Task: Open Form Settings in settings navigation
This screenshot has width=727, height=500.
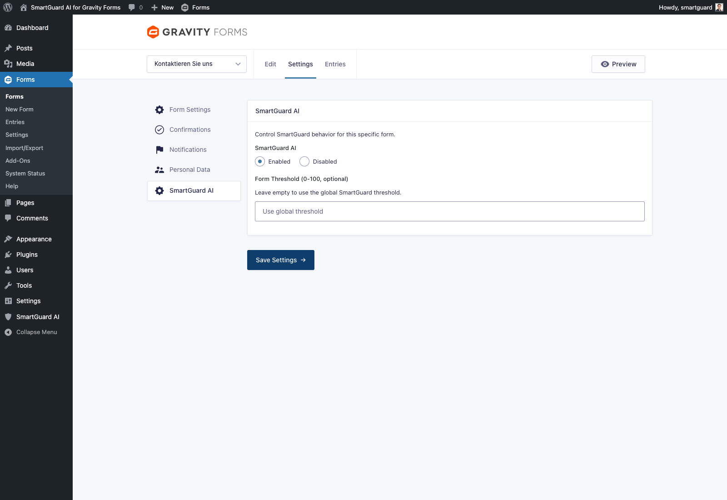Action: 190,110
